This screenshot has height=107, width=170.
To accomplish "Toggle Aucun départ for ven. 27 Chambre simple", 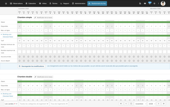I will click(134, 61).
